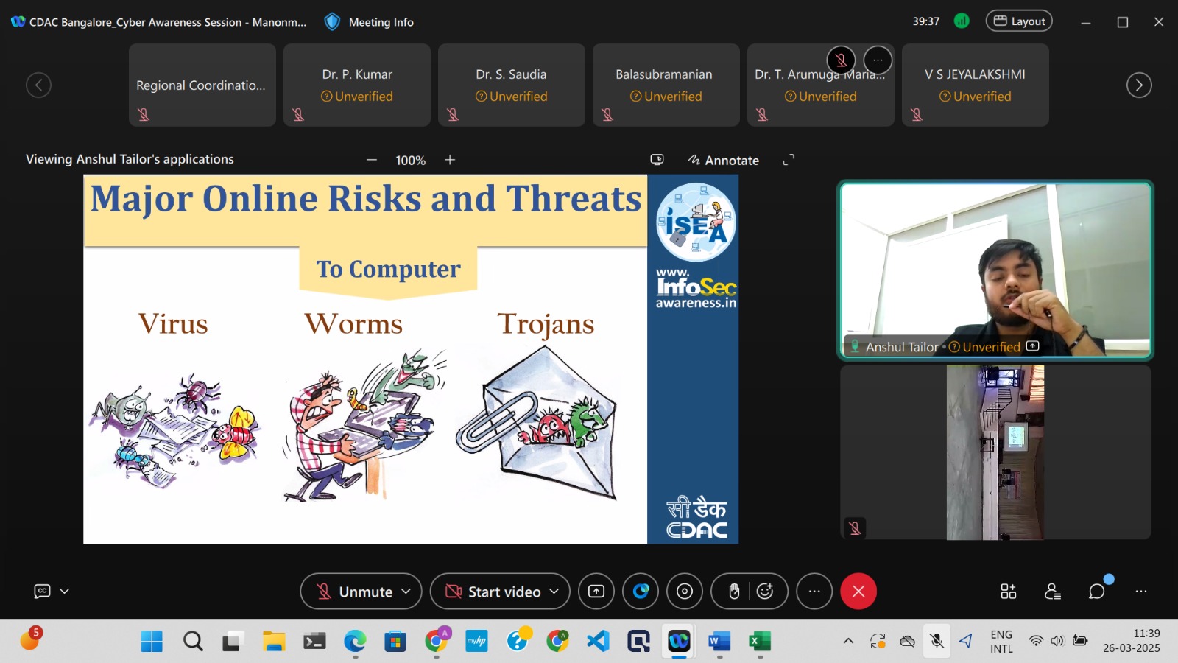Zoom in the shared content with plus
Screen dimensions: 1178x663
pyautogui.click(x=450, y=160)
